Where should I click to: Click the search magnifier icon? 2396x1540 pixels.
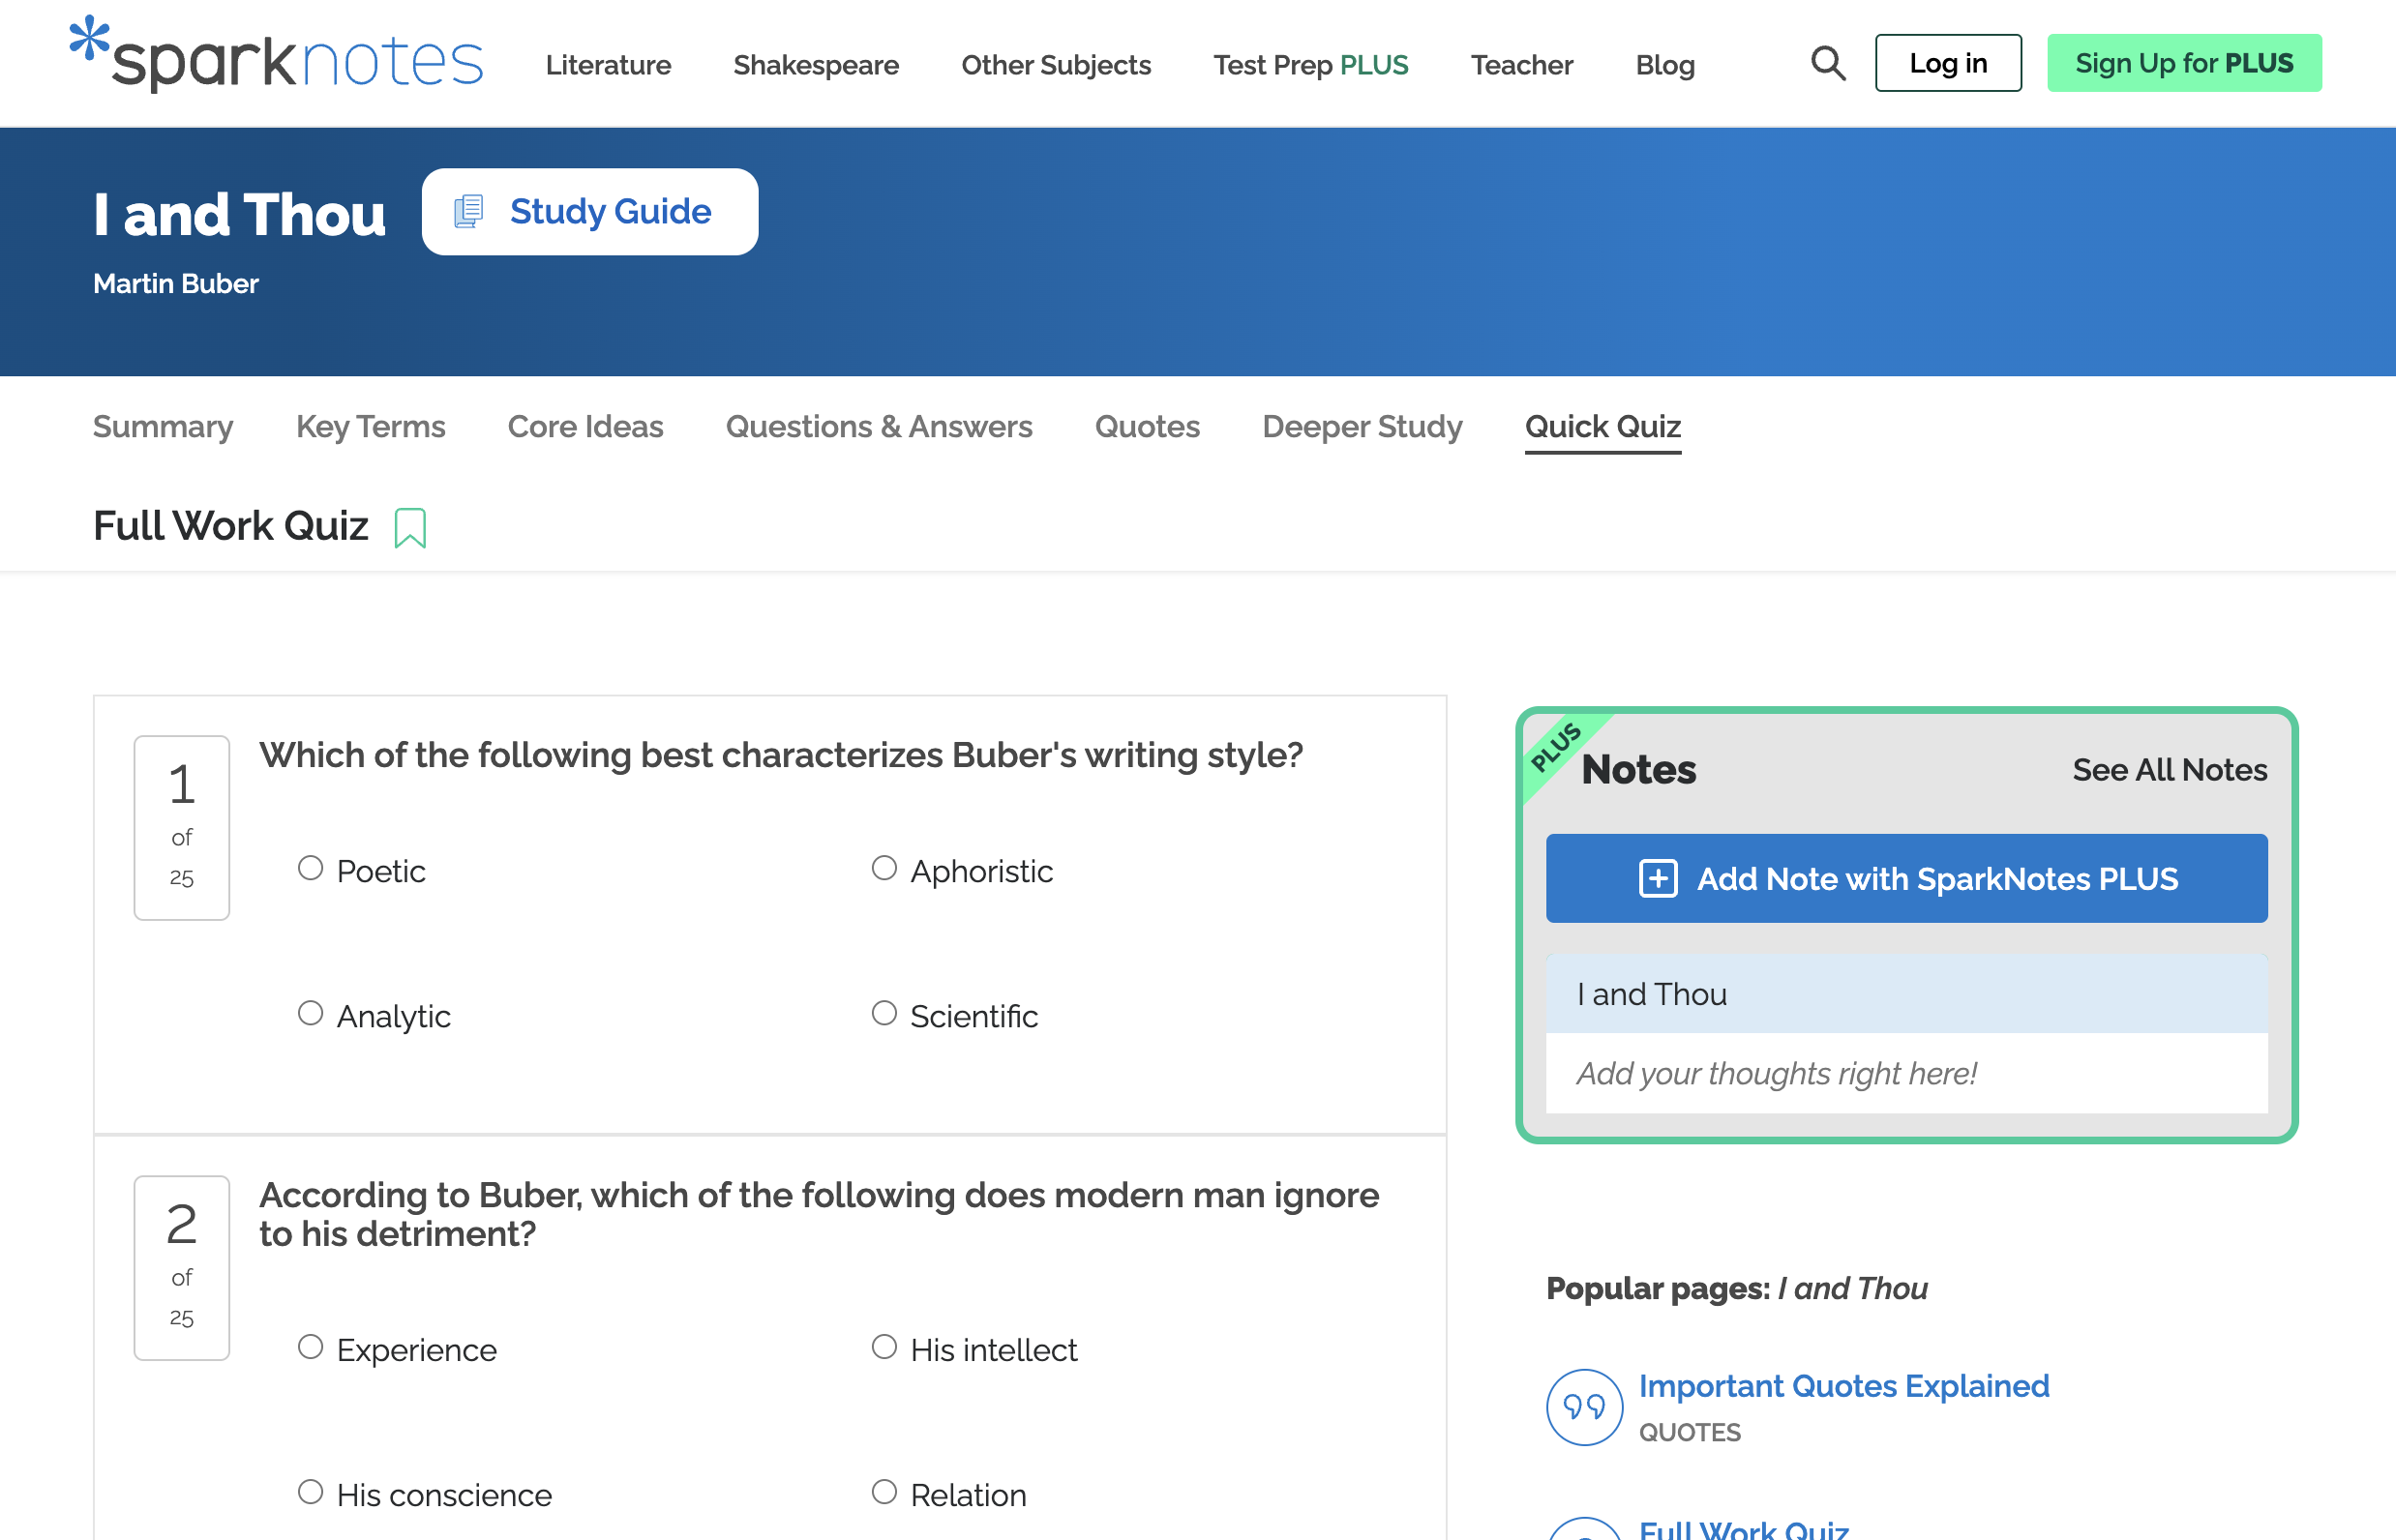(1827, 63)
